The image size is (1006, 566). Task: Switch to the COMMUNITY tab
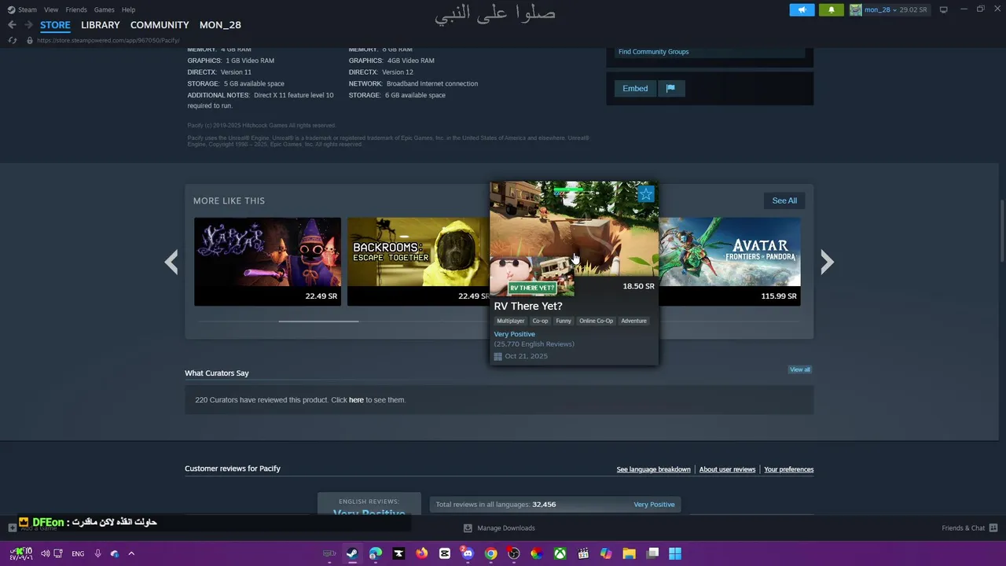click(160, 25)
